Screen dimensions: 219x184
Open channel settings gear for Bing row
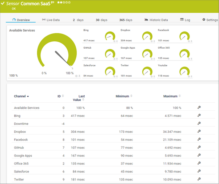(x=199, y=116)
